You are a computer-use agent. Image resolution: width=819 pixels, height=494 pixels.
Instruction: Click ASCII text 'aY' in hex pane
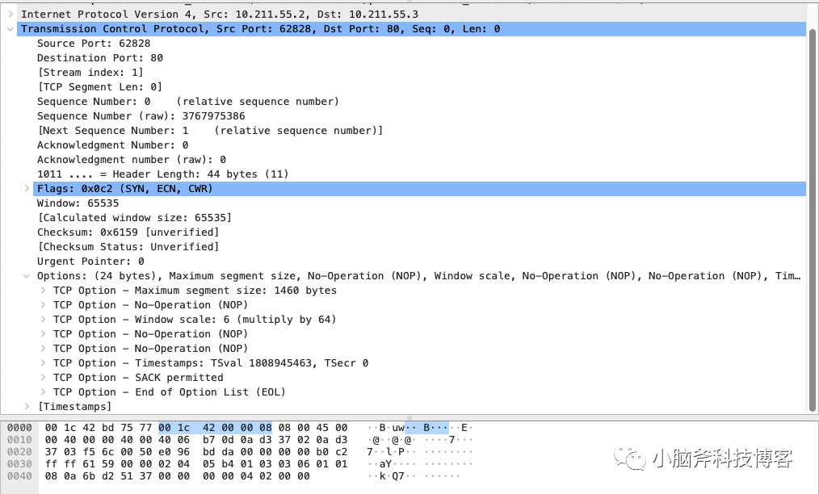(x=385, y=463)
